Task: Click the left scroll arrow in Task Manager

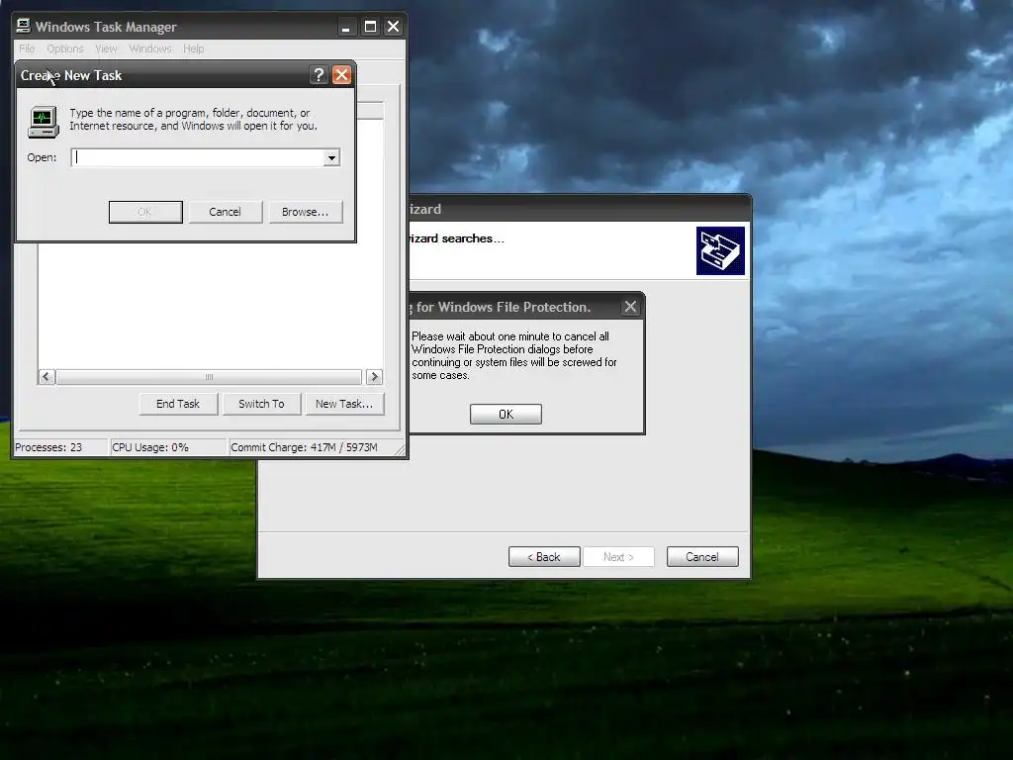Action: coord(46,377)
